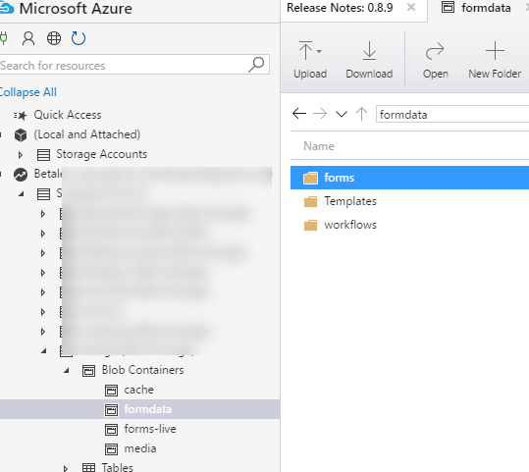Open the media blob container

[x=140, y=448]
